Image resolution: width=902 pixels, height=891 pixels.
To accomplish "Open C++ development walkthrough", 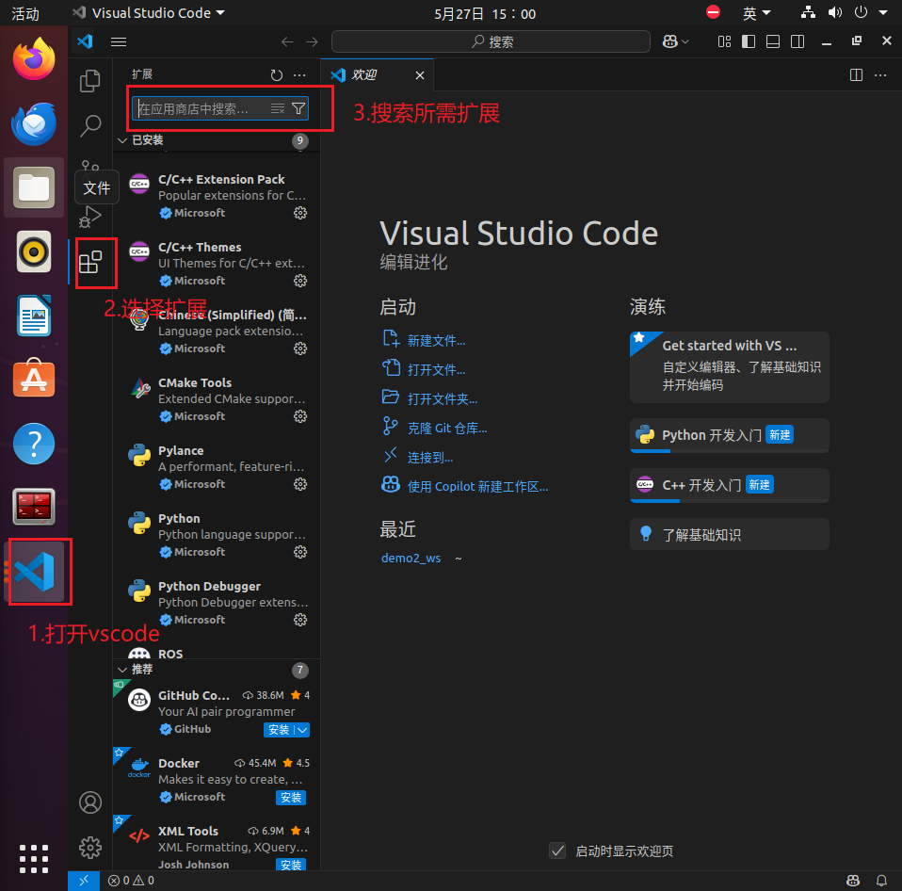I will tap(730, 485).
